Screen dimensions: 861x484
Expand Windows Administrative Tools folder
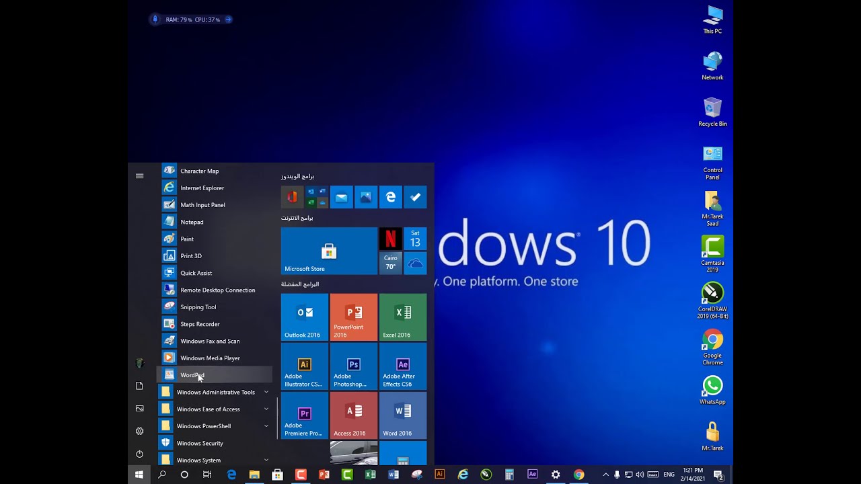click(x=215, y=392)
